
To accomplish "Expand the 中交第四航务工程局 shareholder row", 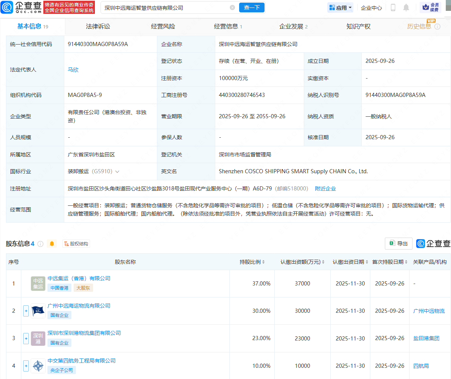I will (26, 366).
